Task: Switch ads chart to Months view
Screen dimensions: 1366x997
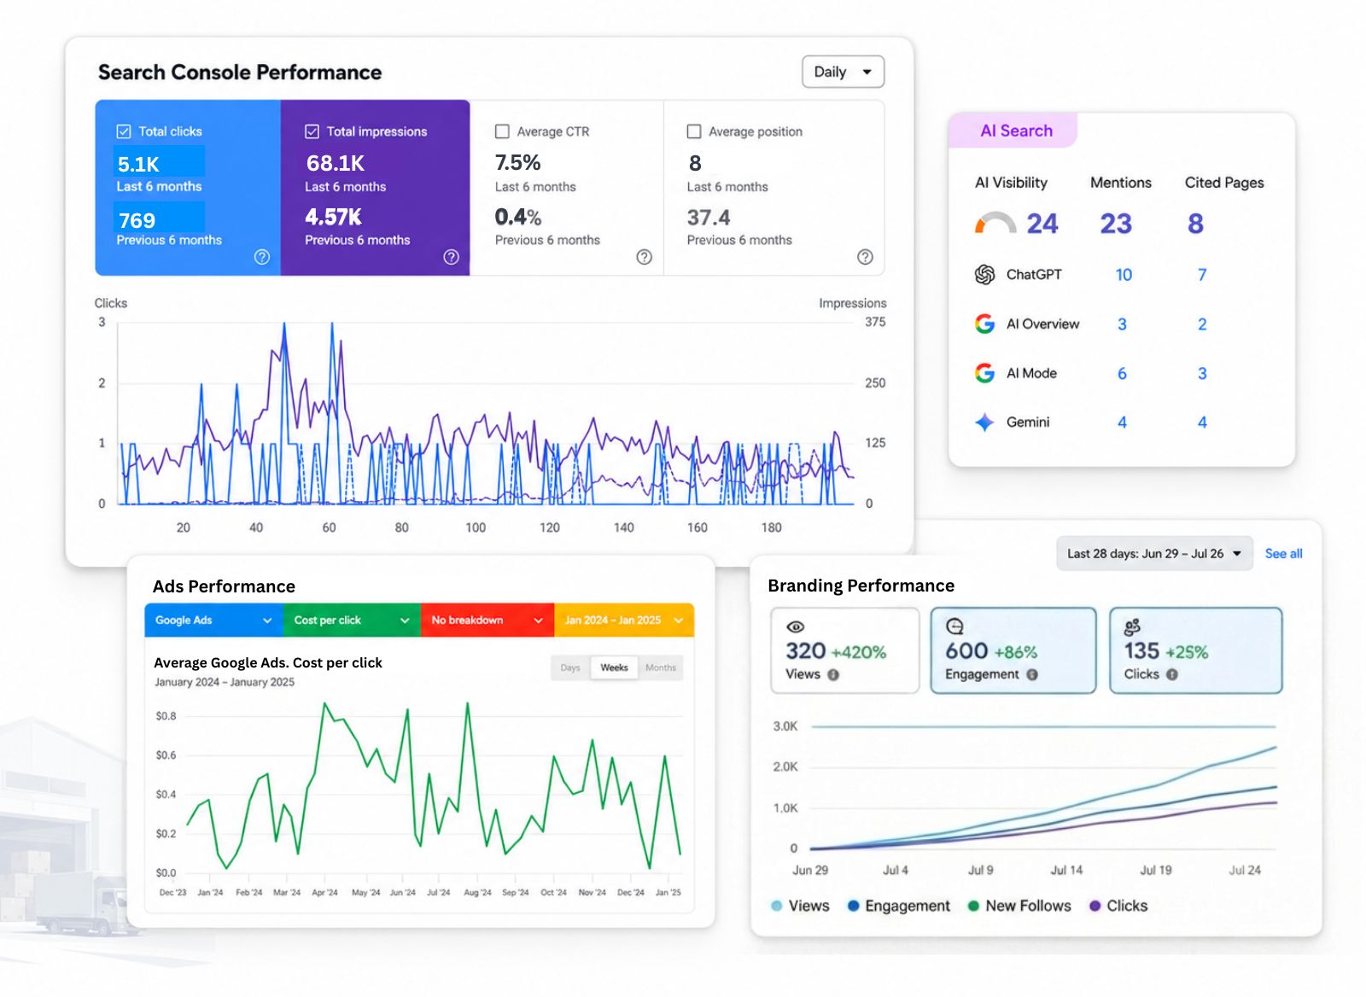Action: point(661,668)
